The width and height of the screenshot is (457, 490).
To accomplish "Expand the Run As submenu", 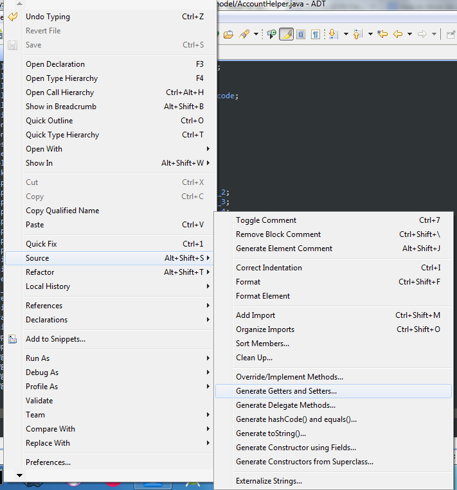I will (111, 358).
